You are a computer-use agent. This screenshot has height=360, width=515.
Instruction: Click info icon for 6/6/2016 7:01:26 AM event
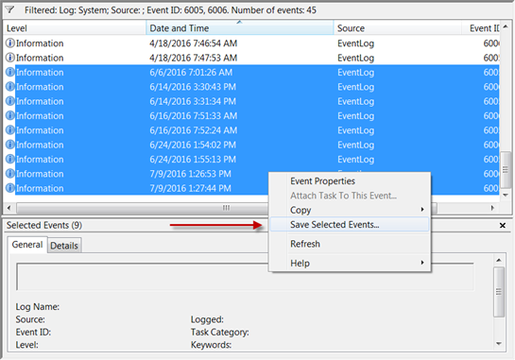(10, 72)
